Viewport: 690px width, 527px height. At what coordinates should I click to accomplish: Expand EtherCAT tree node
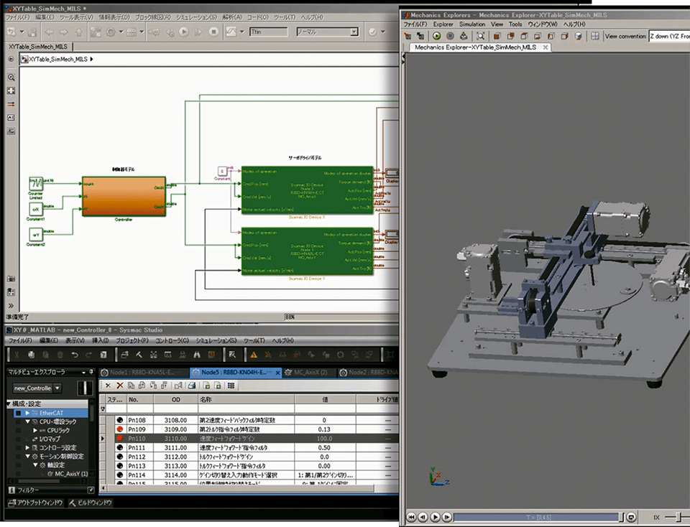[x=27, y=413]
